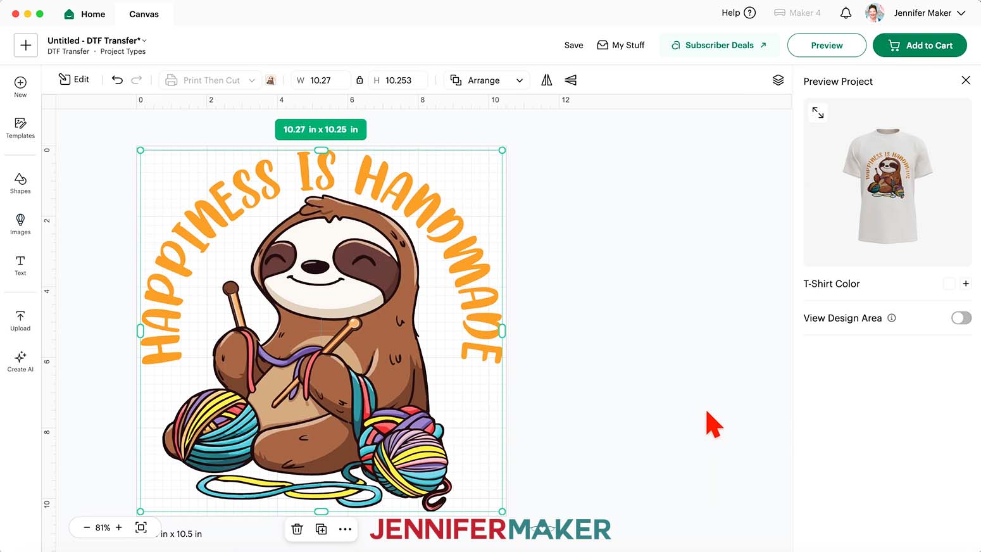
Task: Open My Stuff
Action: (621, 45)
